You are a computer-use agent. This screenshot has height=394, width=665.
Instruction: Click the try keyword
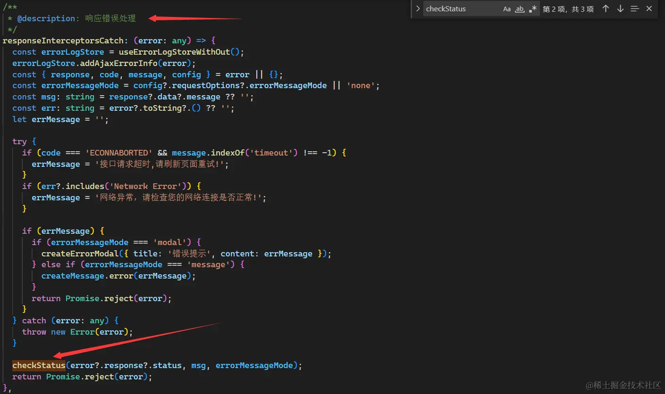[19, 141]
